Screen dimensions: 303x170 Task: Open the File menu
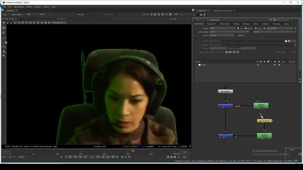[x=4, y=7]
